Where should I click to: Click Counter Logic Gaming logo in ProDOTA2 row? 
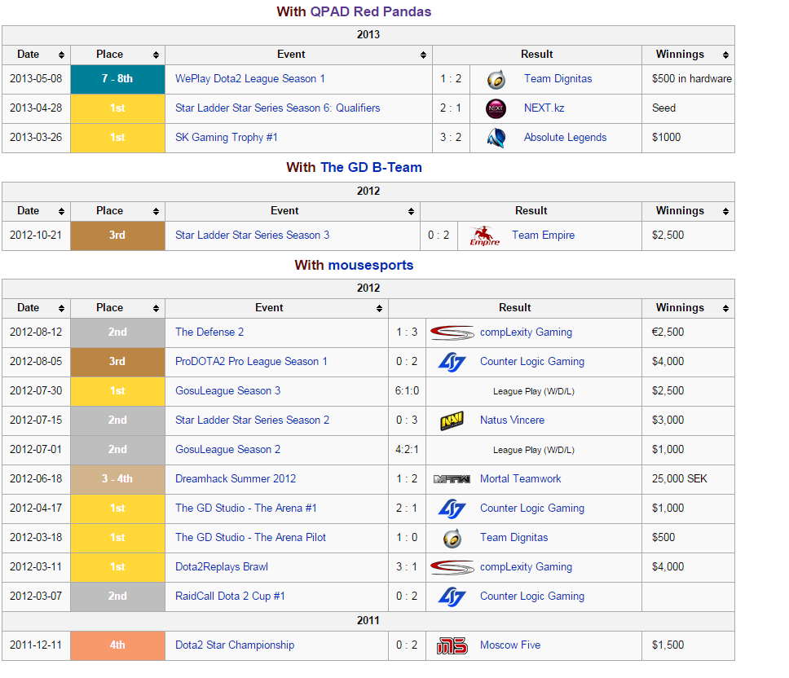[x=452, y=362]
